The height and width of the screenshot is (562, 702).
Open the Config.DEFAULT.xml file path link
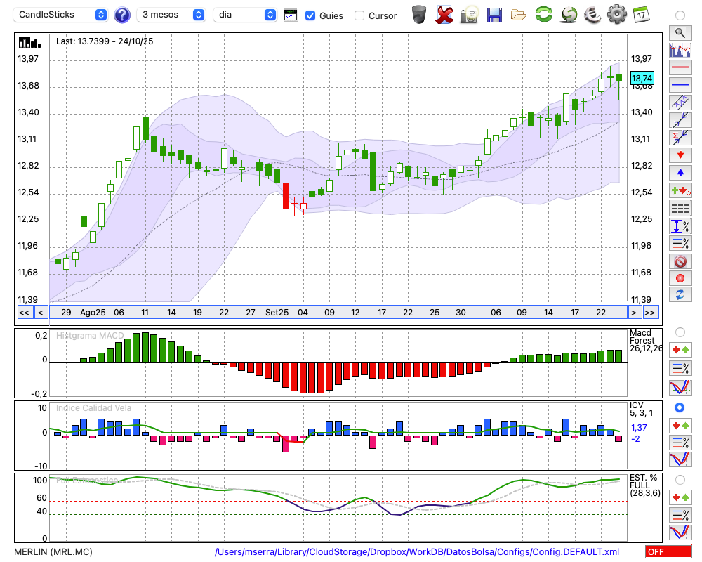click(417, 552)
